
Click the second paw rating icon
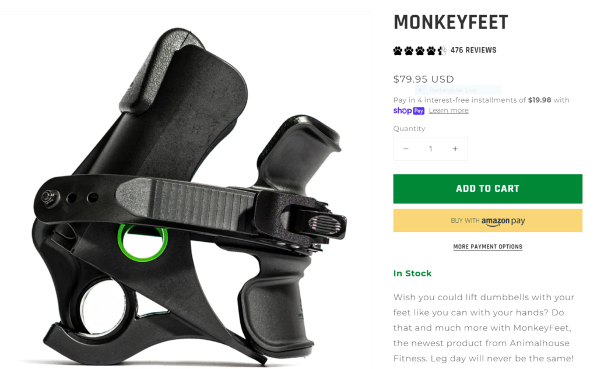[x=409, y=51]
